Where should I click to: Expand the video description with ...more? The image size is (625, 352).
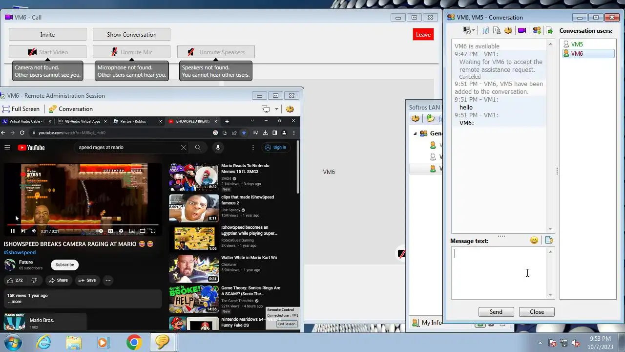15,302
